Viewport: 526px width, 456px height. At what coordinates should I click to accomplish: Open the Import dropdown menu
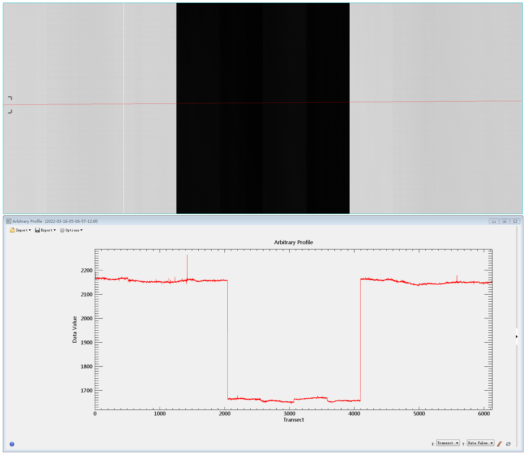point(20,230)
